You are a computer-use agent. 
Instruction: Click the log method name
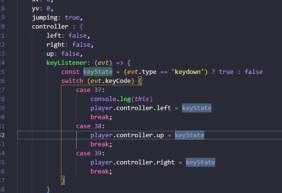[125, 99]
